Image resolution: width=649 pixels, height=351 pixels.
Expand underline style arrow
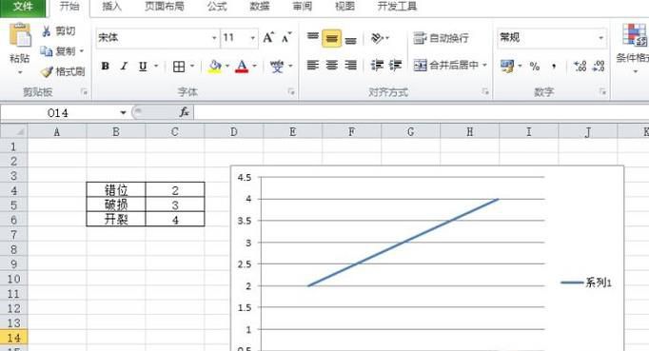156,66
